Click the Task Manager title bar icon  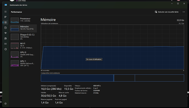point(6,5)
